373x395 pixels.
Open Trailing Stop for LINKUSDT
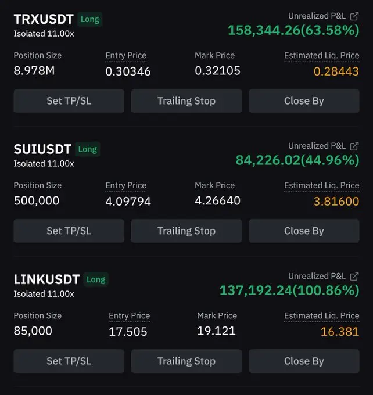tap(186, 361)
